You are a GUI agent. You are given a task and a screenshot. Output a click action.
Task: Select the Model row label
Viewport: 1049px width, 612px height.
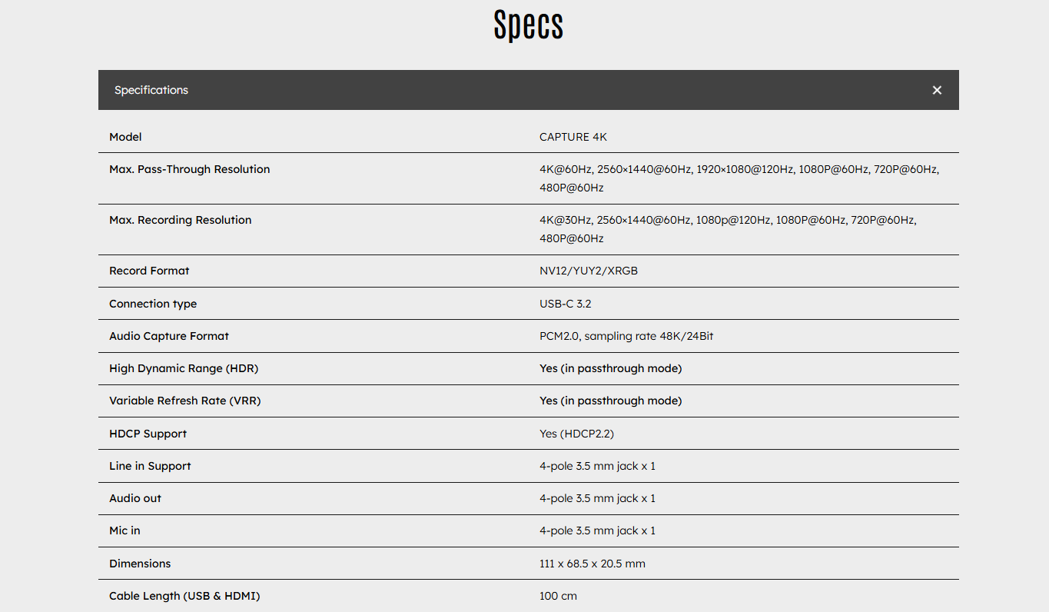(125, 137)
